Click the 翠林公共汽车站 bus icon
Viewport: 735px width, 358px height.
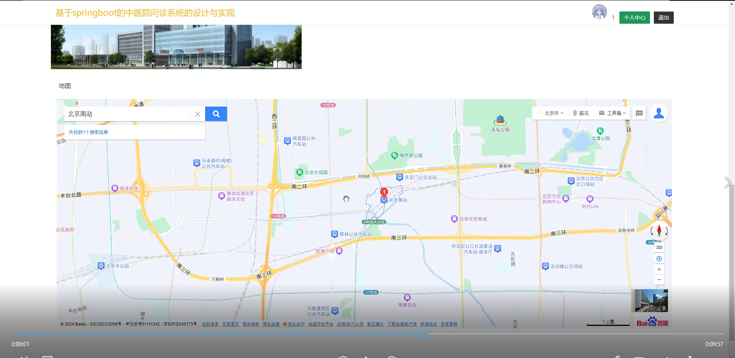[x=335, y=234]
